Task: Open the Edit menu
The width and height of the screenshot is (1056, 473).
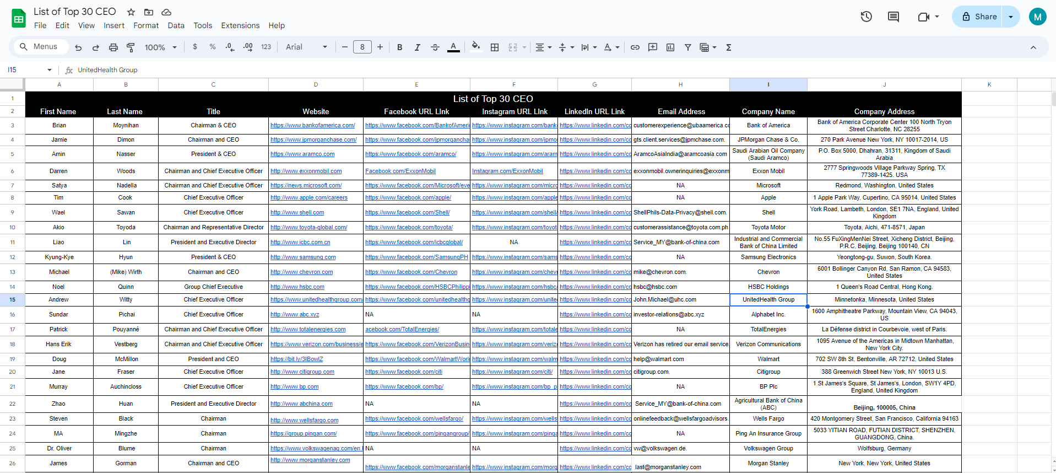Action: 62,25
